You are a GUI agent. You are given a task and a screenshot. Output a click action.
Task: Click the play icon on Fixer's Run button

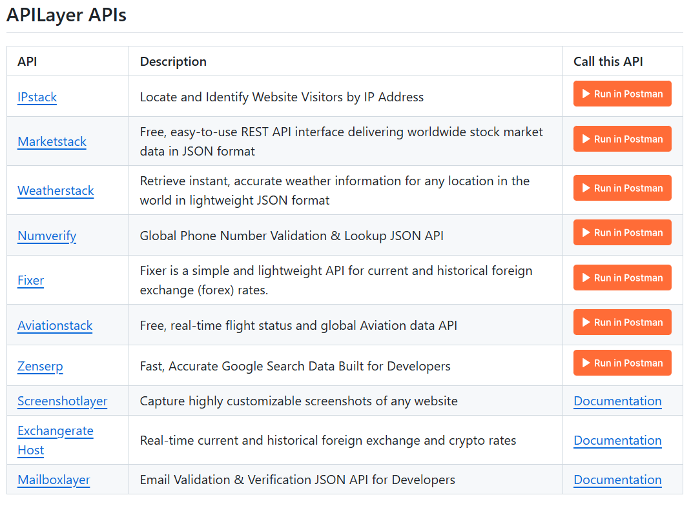coord(586,278)
